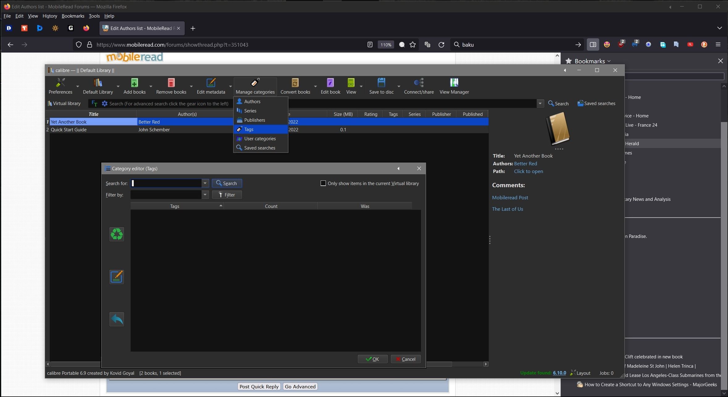Select User categories from the menu
Screen dimensions: 728x397
tap(260, 138)
